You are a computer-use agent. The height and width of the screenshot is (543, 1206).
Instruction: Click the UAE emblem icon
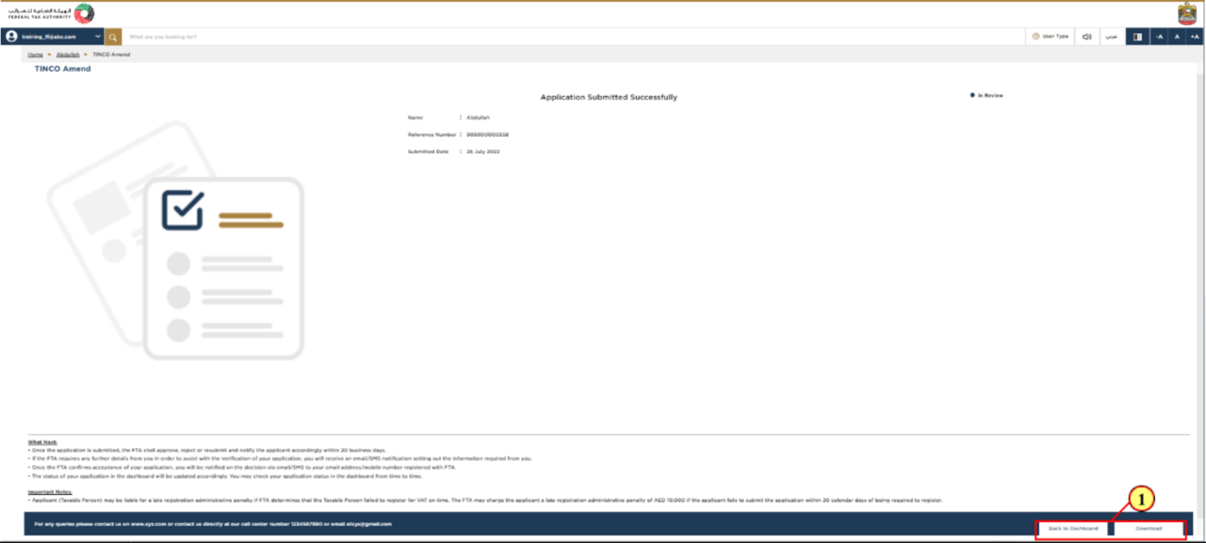pyautogui.click(x=1187, y=13)
